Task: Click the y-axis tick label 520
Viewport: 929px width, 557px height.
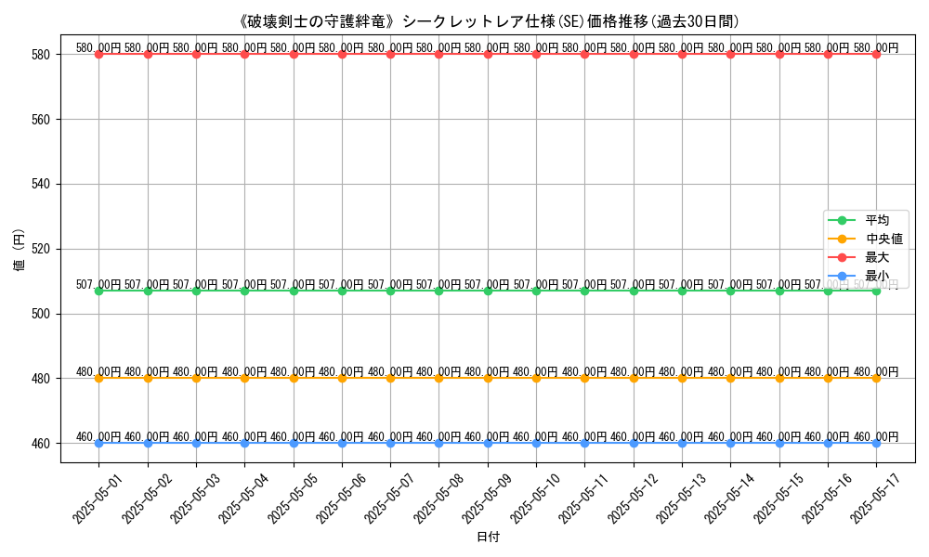Action: click(41, 249)
